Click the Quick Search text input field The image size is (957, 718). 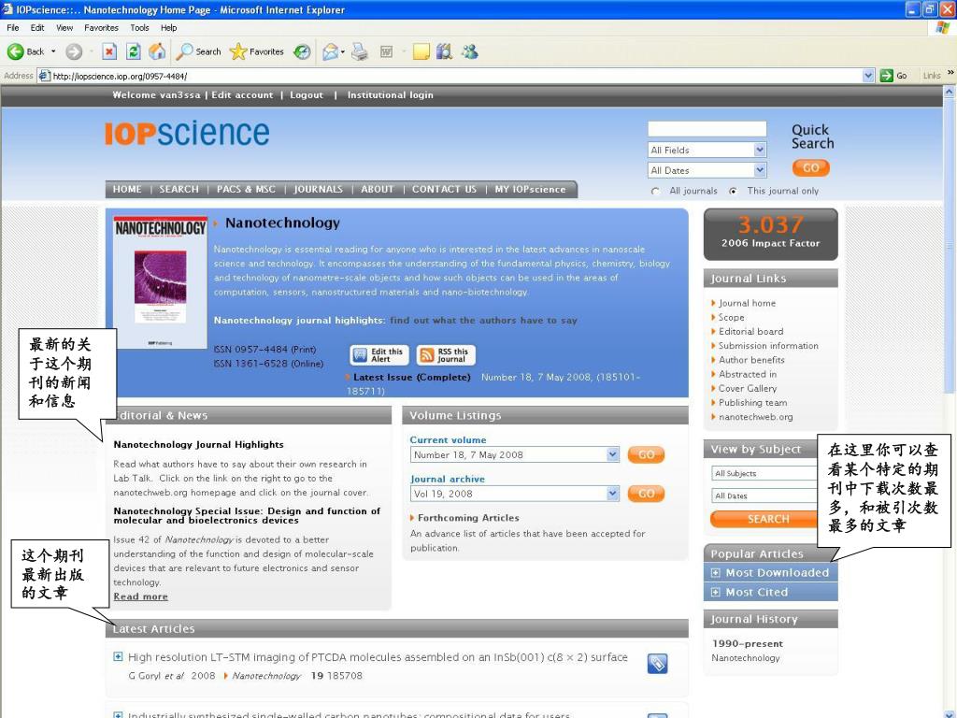(707, 129)
